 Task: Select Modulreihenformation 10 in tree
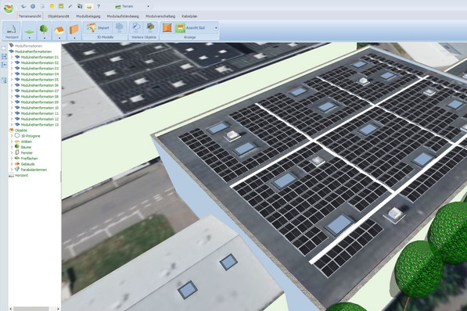[40, 108]
